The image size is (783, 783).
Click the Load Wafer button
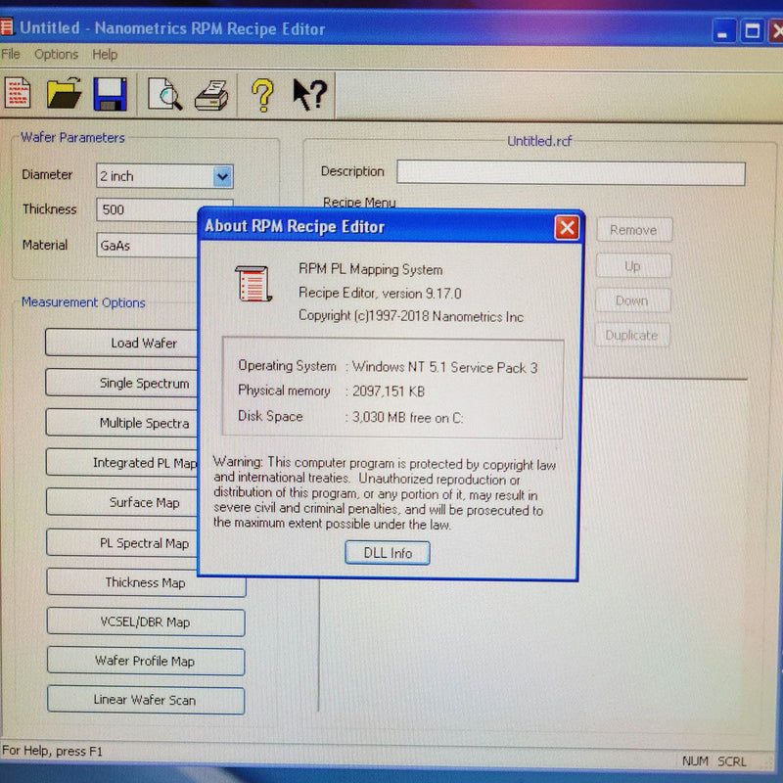tap(121, 343)
